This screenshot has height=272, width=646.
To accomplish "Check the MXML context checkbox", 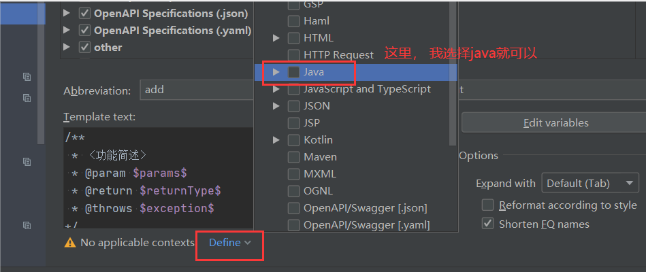I will [293, 174].
